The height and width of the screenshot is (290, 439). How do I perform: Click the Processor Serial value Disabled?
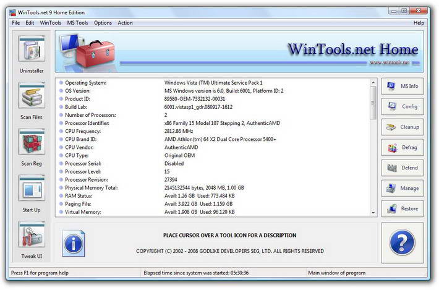[x=174, y=164]
